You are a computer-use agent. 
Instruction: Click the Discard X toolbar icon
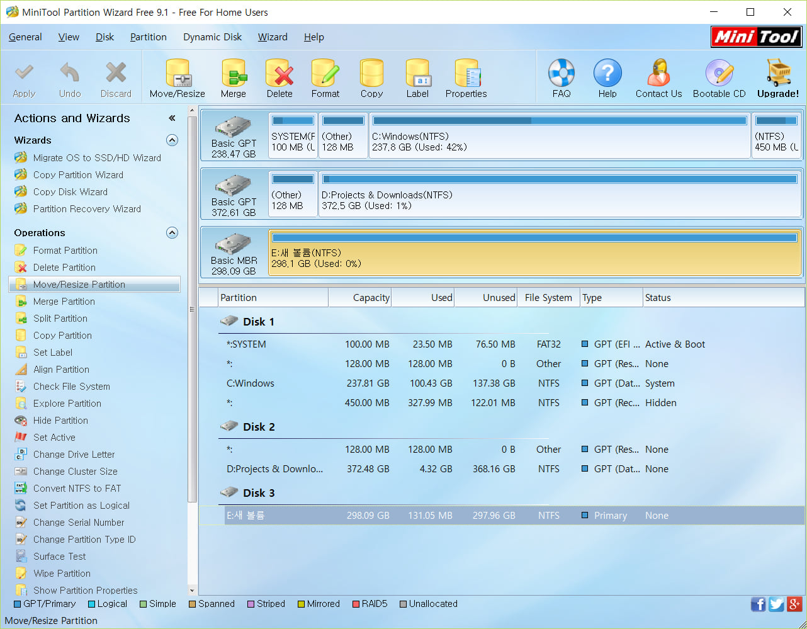click(116, 73)
